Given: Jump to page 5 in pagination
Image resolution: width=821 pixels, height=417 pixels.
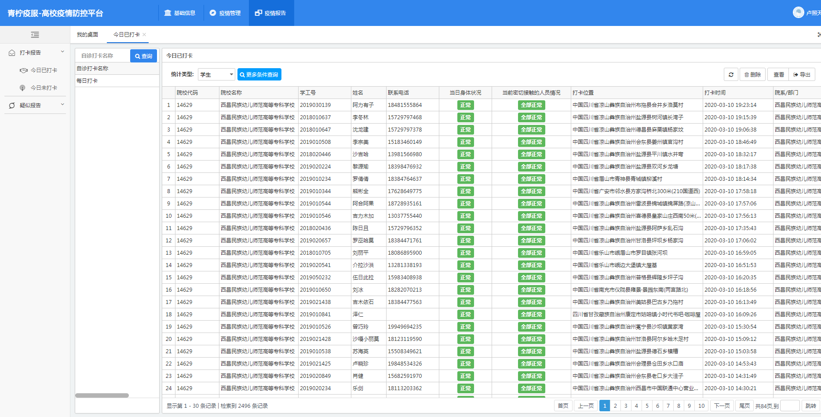Looking at the screenshot, I should pos(647,406).
